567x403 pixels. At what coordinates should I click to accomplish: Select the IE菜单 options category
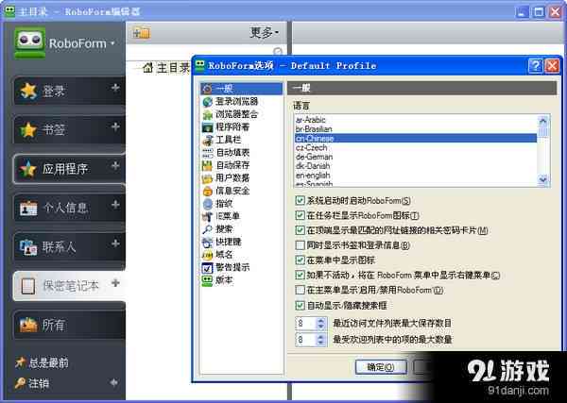(221, 216)
